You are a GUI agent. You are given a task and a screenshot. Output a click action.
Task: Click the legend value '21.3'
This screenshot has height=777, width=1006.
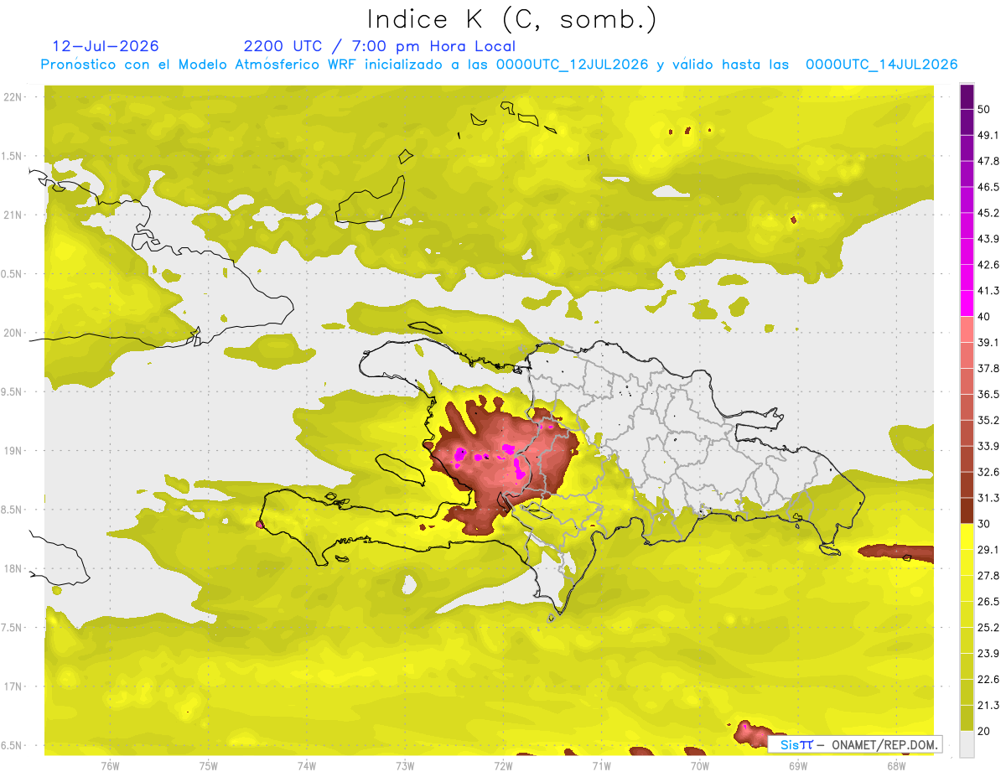(988, 706)
